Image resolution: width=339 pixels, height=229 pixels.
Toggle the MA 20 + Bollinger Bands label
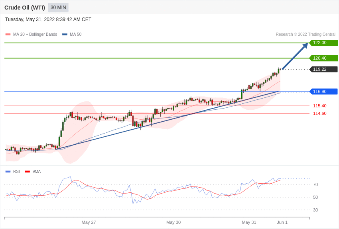[35, 35]
